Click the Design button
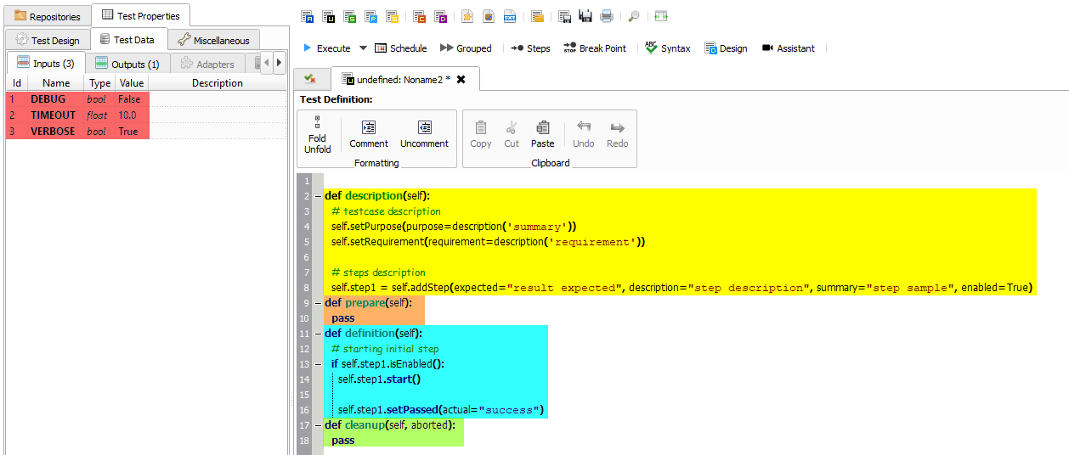This screenshot has width=1069, height=455. [x=726, y=48]
